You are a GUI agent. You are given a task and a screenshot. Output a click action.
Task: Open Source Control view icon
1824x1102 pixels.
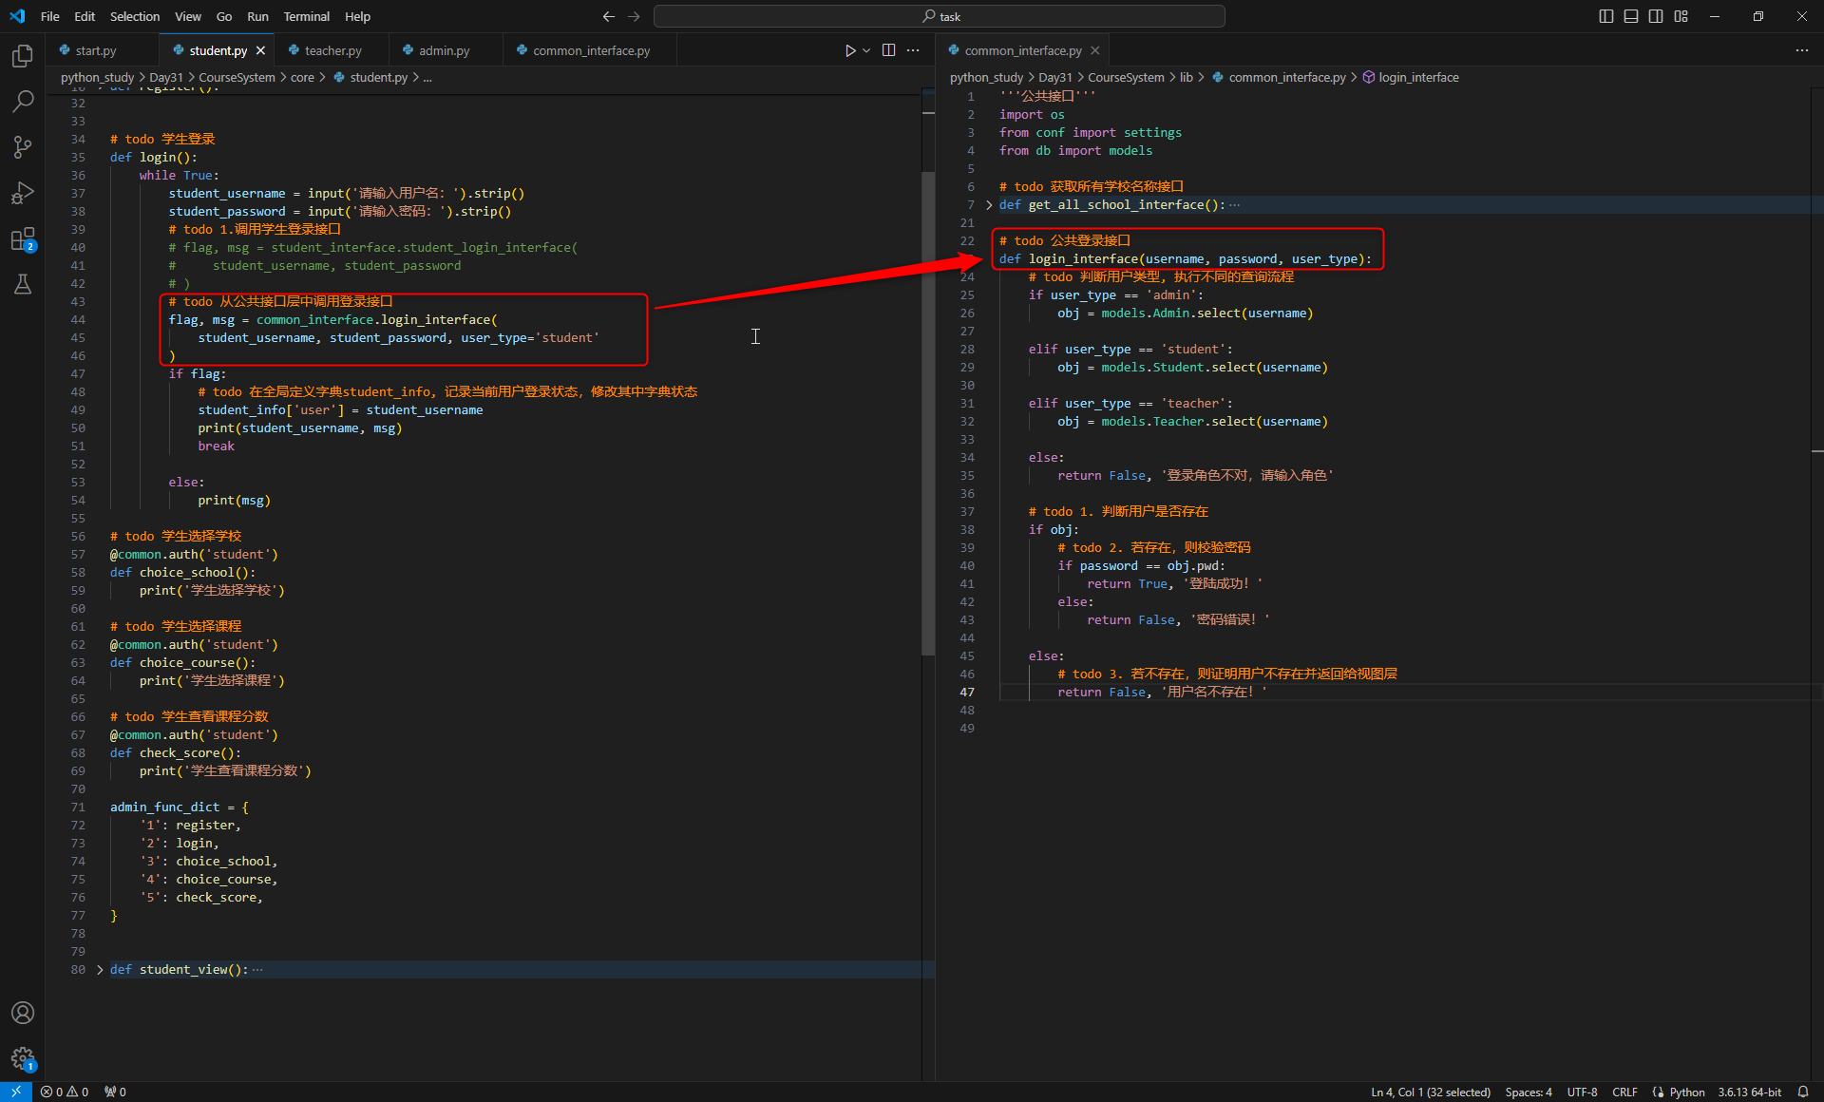23,147
